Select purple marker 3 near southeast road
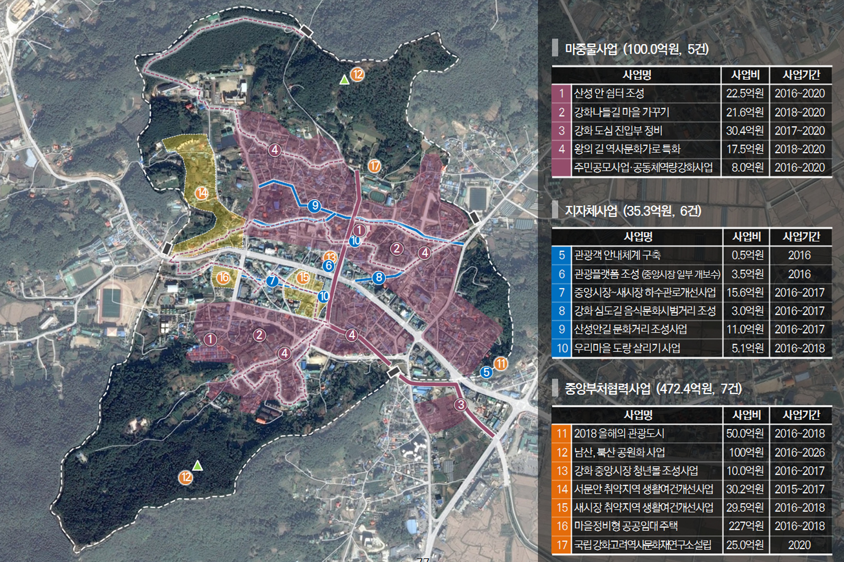 (460, 405)
